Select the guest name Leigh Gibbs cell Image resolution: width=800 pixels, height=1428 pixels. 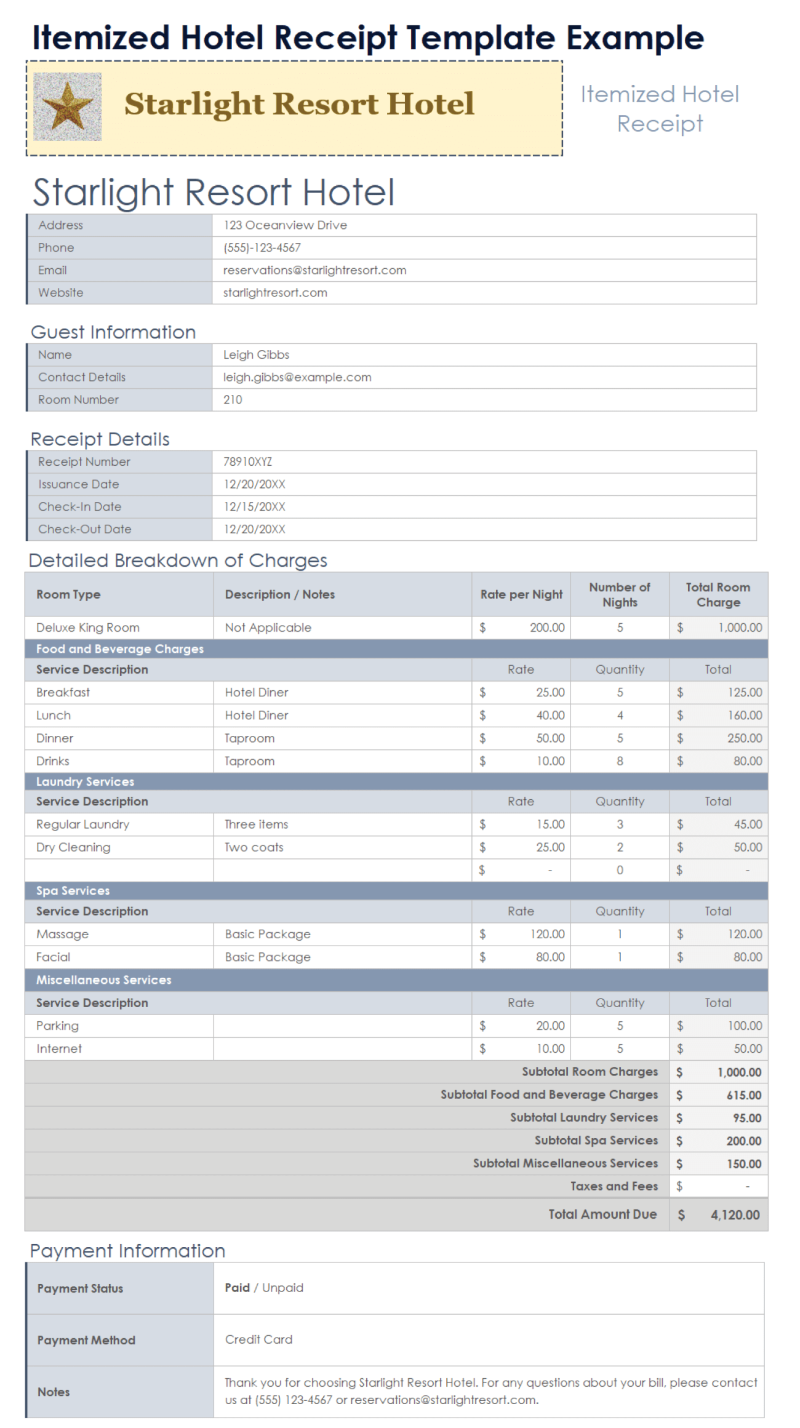tap(256, 355)
